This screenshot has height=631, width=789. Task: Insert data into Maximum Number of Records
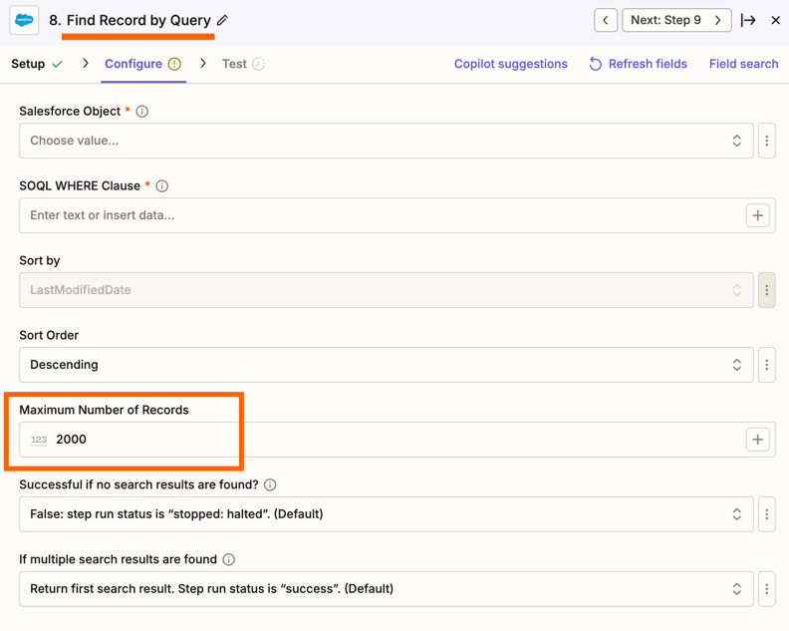757,440
